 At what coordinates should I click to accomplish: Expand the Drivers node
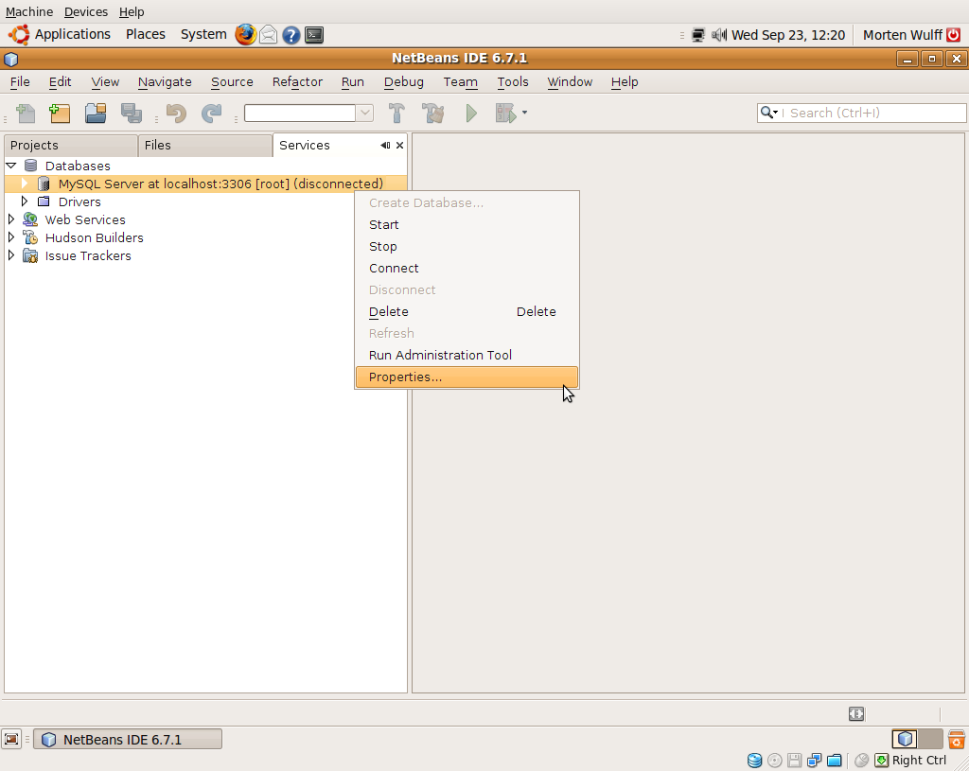coord(25,202)
